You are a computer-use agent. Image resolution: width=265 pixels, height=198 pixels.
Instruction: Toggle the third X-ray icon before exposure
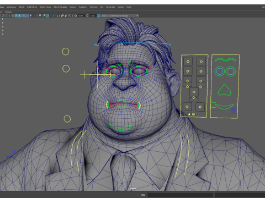click(x=70, y=15)
